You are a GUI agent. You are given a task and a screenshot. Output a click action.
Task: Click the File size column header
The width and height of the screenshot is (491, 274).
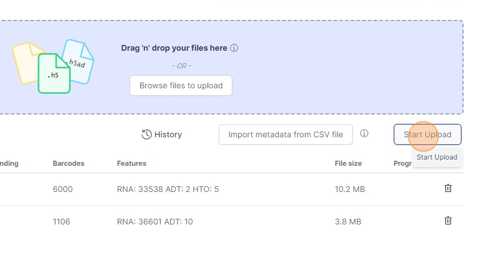348,163
